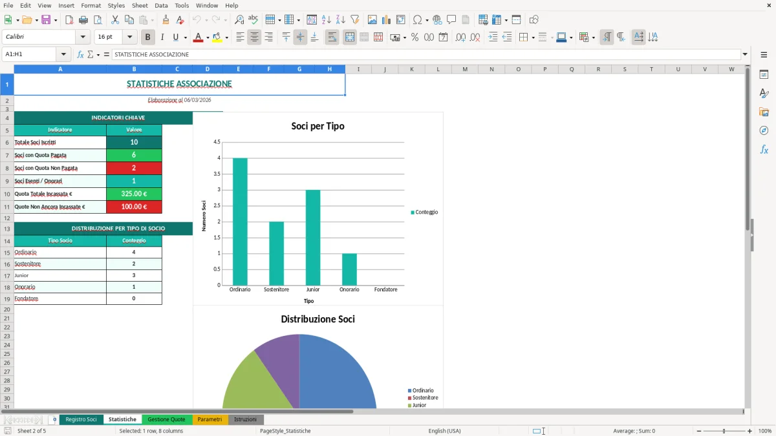776x436 pixels.
Task: Toggle the AutoFilter funnel icon
Action: 354,20
